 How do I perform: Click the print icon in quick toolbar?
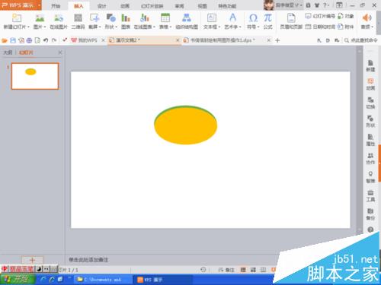pos(29,40)
